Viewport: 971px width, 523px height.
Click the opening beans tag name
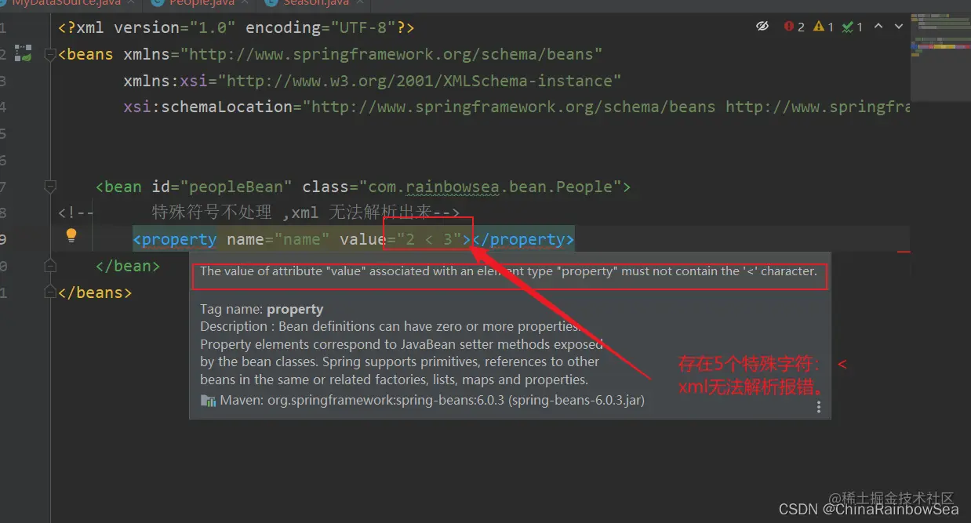(90, 54)
